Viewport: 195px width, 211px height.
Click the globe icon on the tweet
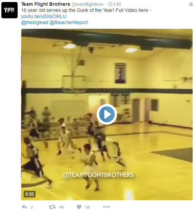point(191,4)
